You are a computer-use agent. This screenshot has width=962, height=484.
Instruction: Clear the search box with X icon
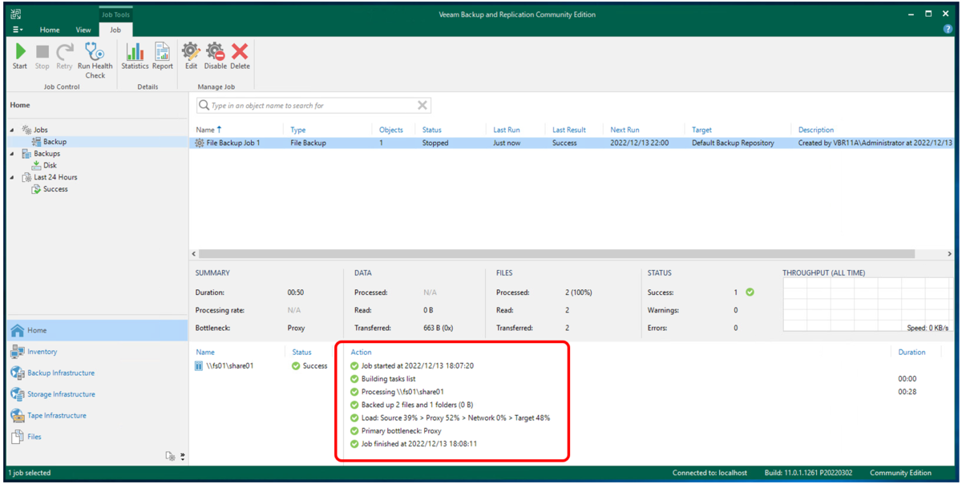pyautogui.click(x=422, y=105)
